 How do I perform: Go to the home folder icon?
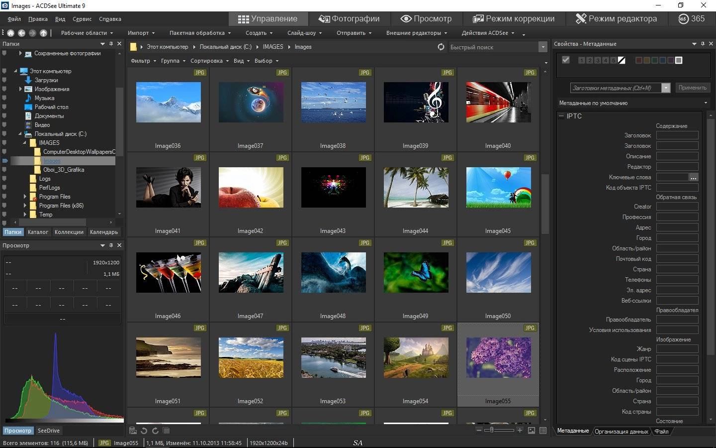coord(10,33)
